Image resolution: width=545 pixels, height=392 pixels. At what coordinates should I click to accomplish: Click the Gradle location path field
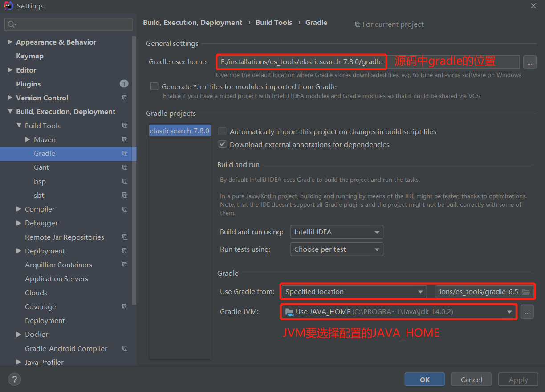pyautogui.click(x=484, y=292)
